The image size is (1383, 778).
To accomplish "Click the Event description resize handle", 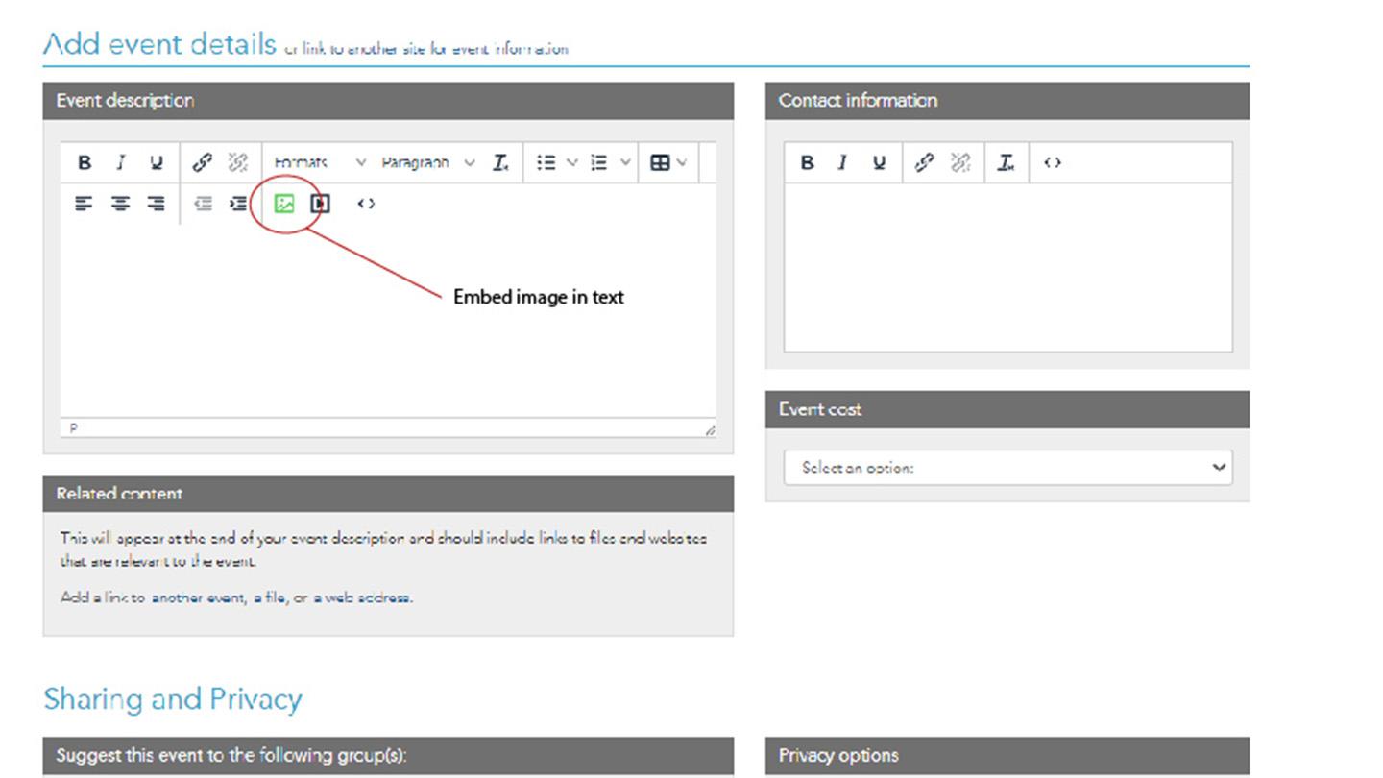I will point(710,431).
